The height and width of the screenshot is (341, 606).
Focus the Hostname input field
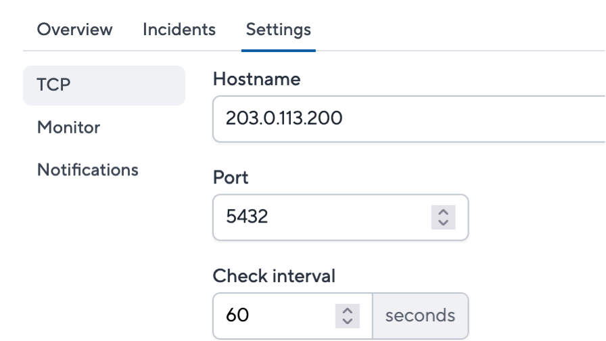pos(409,118)
